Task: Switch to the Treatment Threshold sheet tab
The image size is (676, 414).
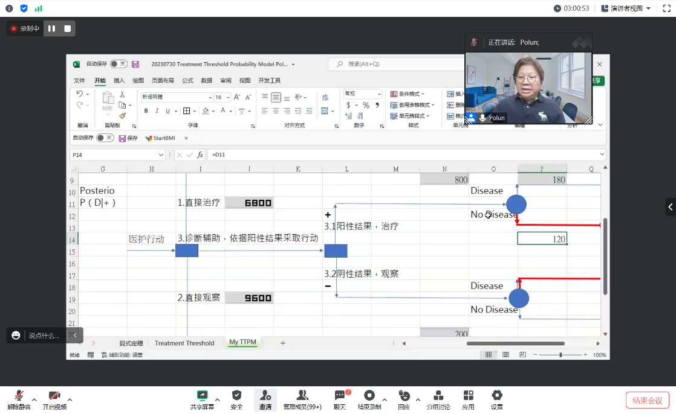Action: pos(184,343)
